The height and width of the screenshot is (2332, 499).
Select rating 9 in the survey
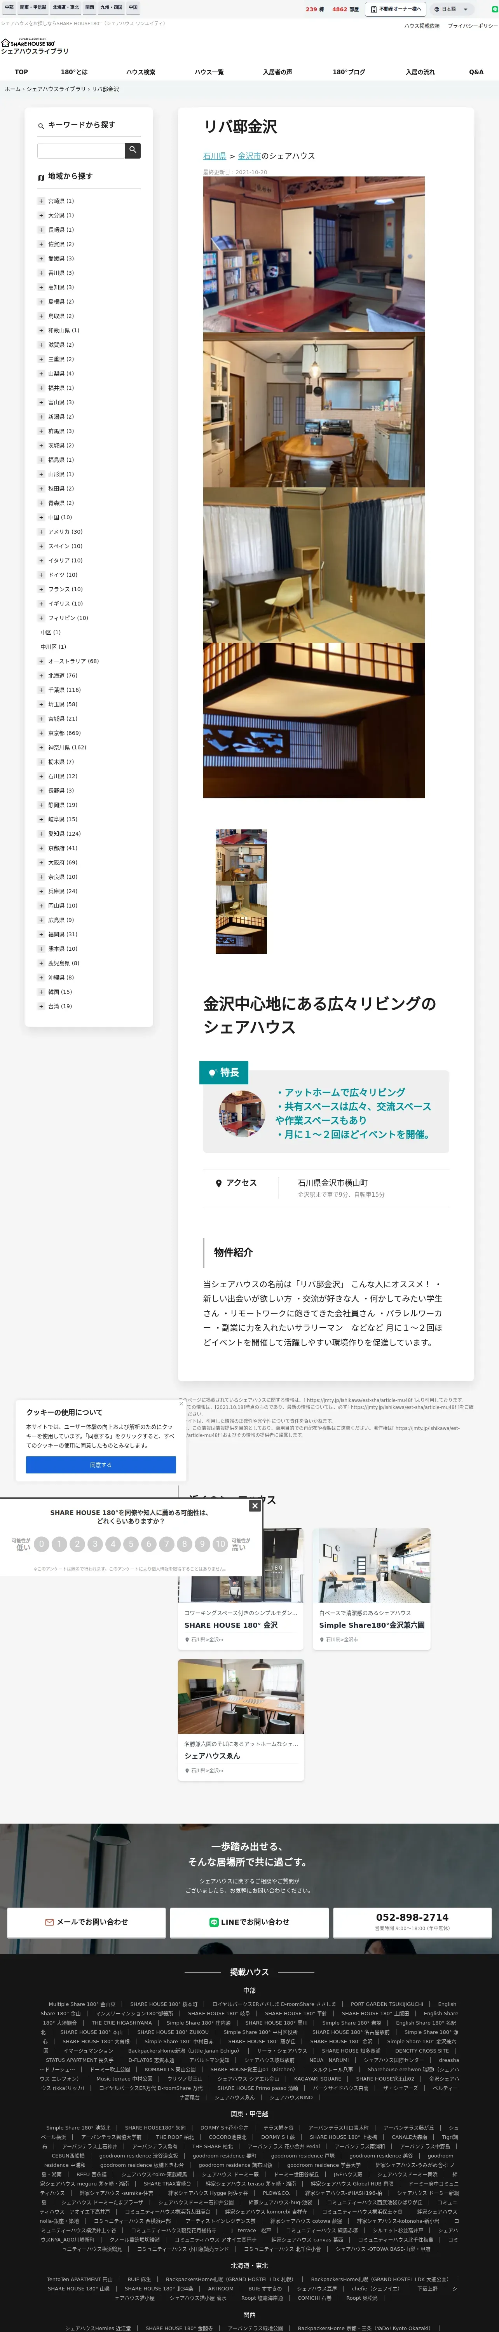tap(202, 1545)
